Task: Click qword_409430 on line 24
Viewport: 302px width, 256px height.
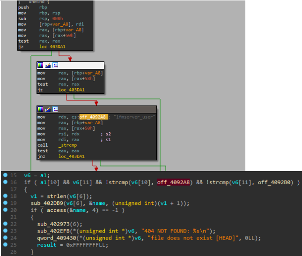Action: [x=57, y=238]
